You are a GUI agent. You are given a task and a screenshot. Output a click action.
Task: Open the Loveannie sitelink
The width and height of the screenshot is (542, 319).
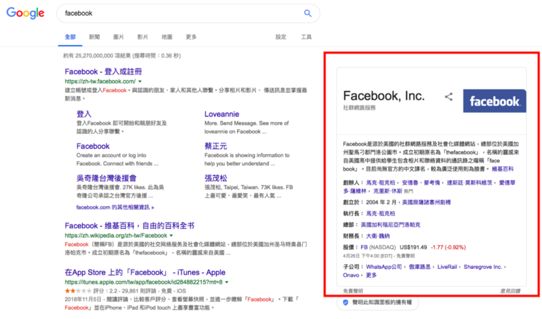coord(222,114)
